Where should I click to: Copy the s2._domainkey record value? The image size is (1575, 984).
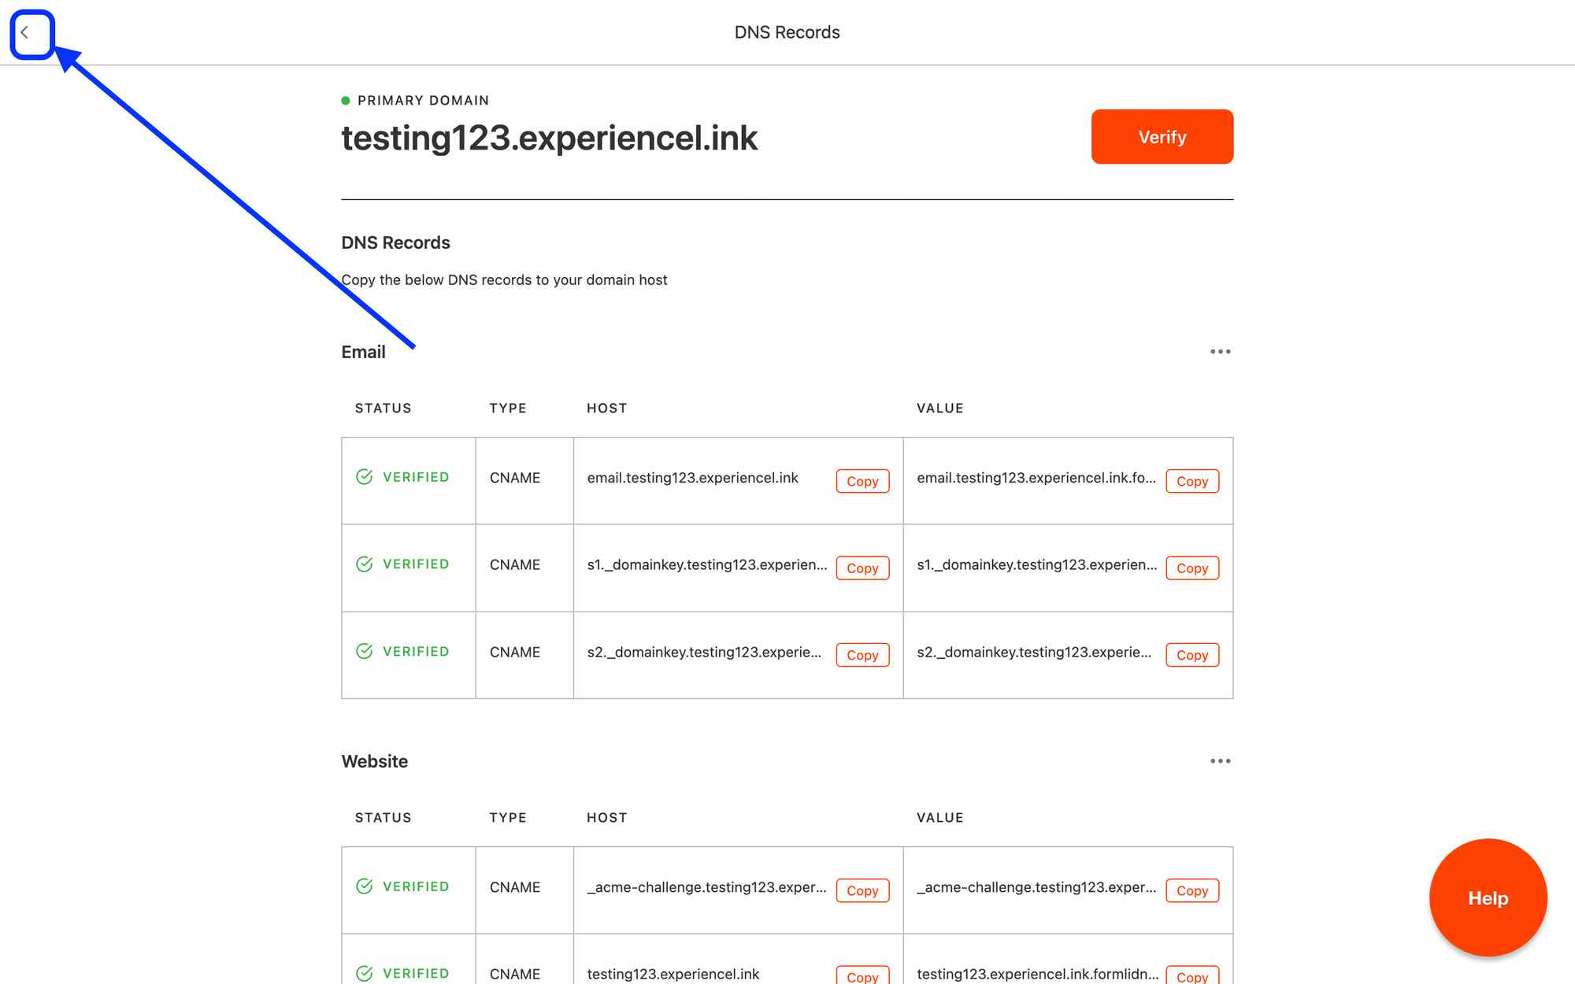pos(1191,655)
